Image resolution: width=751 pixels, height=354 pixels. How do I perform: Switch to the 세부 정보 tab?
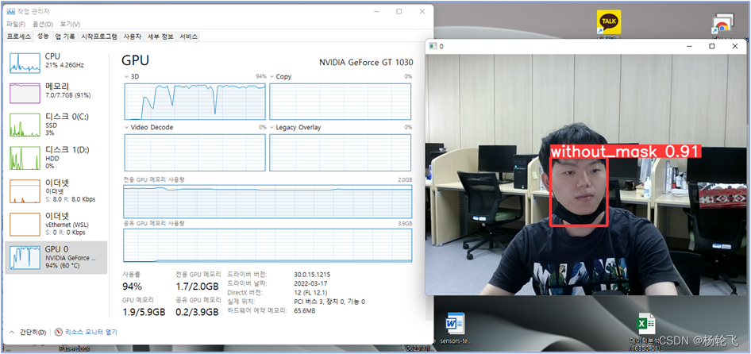[160, 37]
